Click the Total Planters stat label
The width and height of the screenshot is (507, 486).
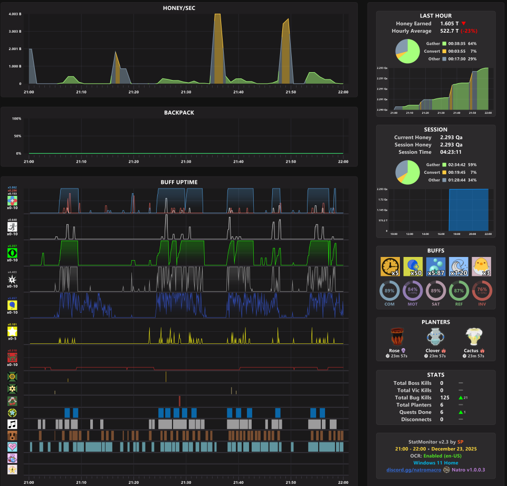click(414, 405)
